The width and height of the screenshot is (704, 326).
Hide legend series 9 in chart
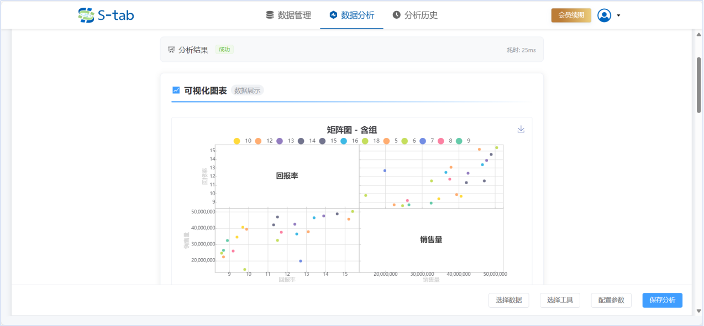[x=463, y=141]
